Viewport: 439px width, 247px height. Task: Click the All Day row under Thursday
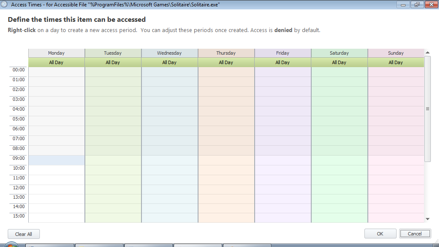(226, 62)
